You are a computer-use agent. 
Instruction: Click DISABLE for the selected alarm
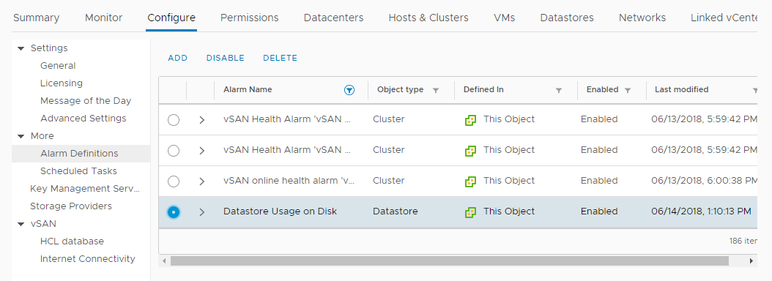pyautogui.click(x=225, y=58)
